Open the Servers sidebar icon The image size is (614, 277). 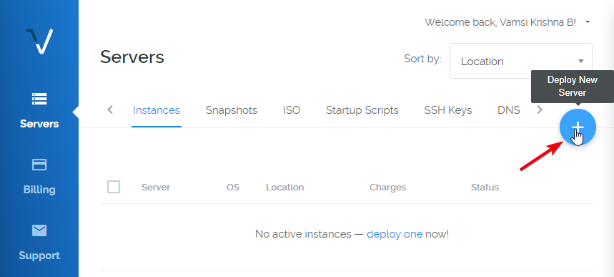(39, 99)
